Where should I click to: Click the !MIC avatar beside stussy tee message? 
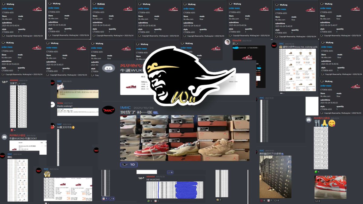coord(274,46)
